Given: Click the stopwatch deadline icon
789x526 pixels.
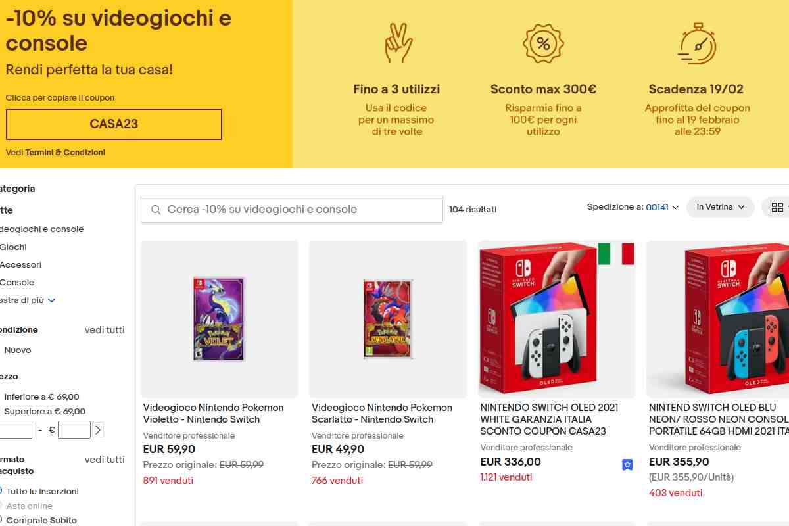Looking at the screenshot, I should point(697,44).
